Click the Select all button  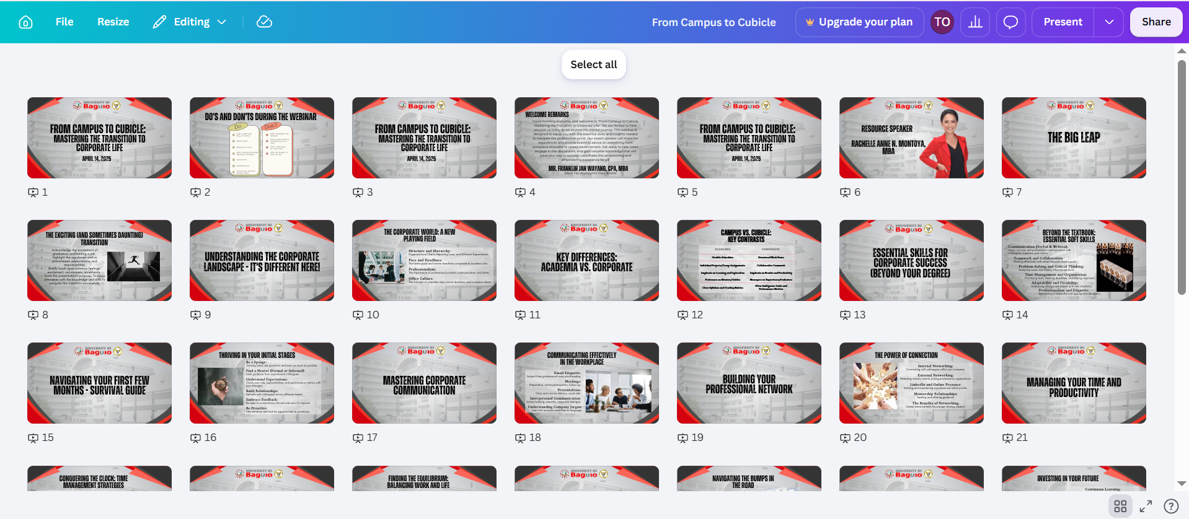click(x=594, y=64)
